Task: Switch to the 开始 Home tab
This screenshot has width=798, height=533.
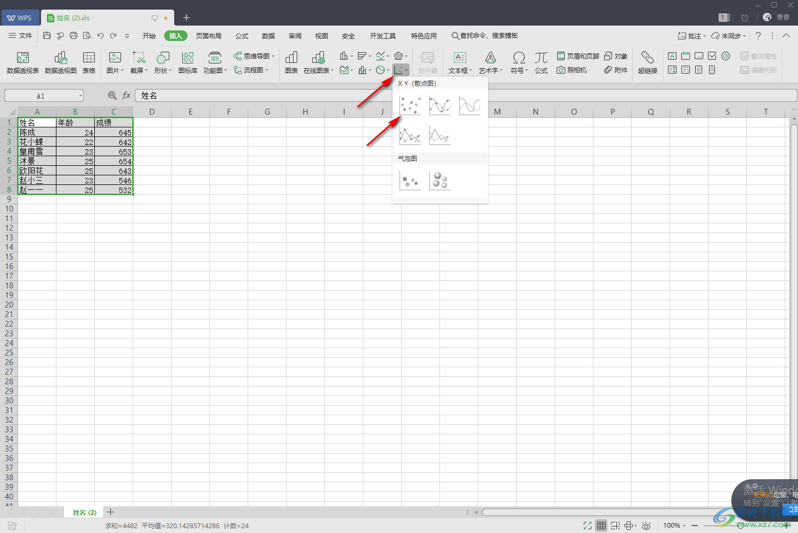Action: pyautogui.click(x=149, y=36)
